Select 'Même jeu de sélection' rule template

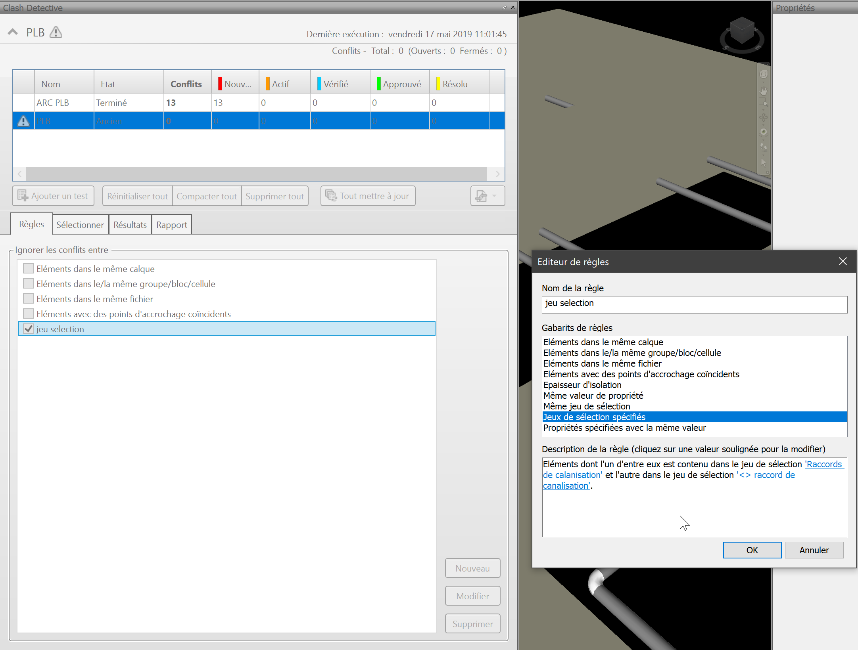coord(586,406)
